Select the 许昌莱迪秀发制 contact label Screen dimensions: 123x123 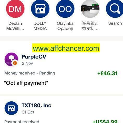[90, 26]
